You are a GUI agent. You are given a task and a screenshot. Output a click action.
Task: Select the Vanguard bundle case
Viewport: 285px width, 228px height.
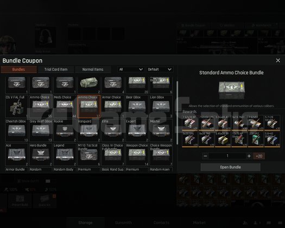[x=89, y=130]
